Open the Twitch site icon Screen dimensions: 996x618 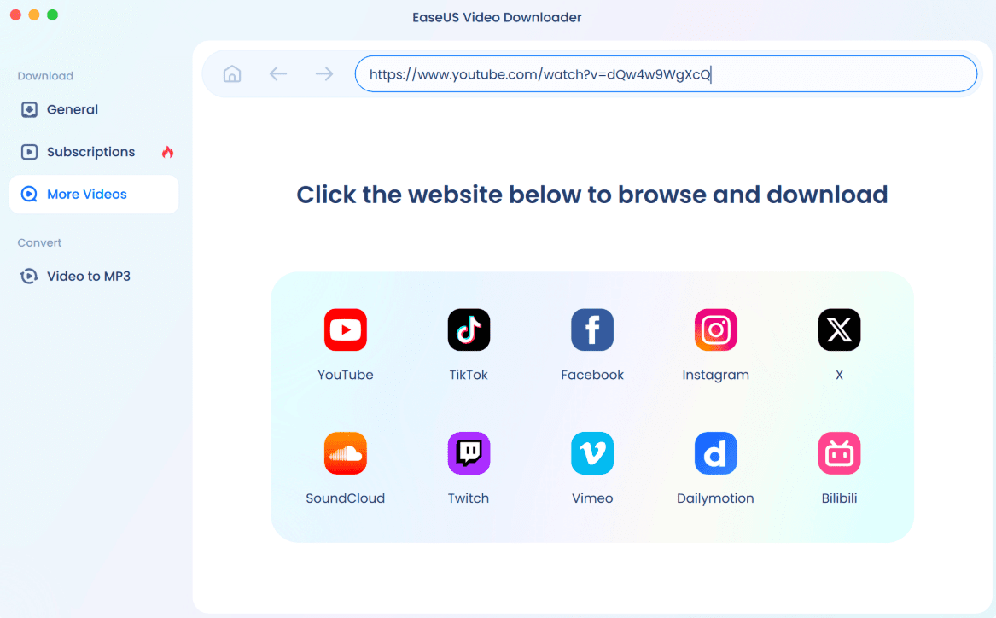pyautogui.click(x=469, y=453)
